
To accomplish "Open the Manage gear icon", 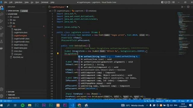I will [x=2, y=96].
